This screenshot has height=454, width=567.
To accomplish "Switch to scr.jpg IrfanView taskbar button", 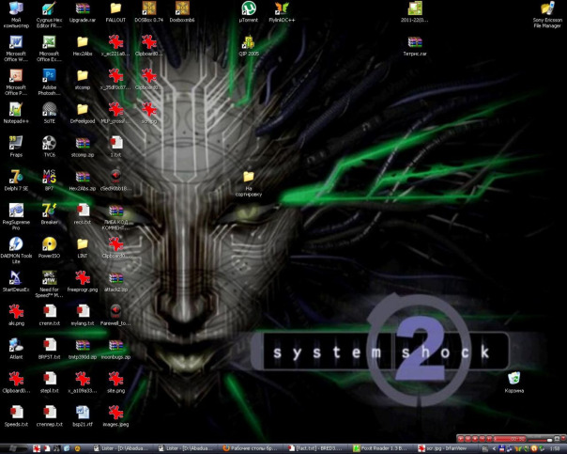I will pos(446,448).
